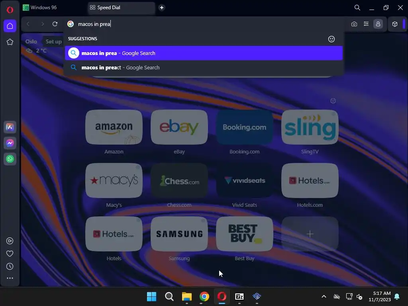Image resolution: width=408 pixels, height=306 pixels.
Task: Open Windows taskbar Search
Action: pyautogui.click(x=169, y=296)
